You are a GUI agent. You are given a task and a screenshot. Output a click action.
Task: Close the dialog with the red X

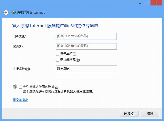156,3
